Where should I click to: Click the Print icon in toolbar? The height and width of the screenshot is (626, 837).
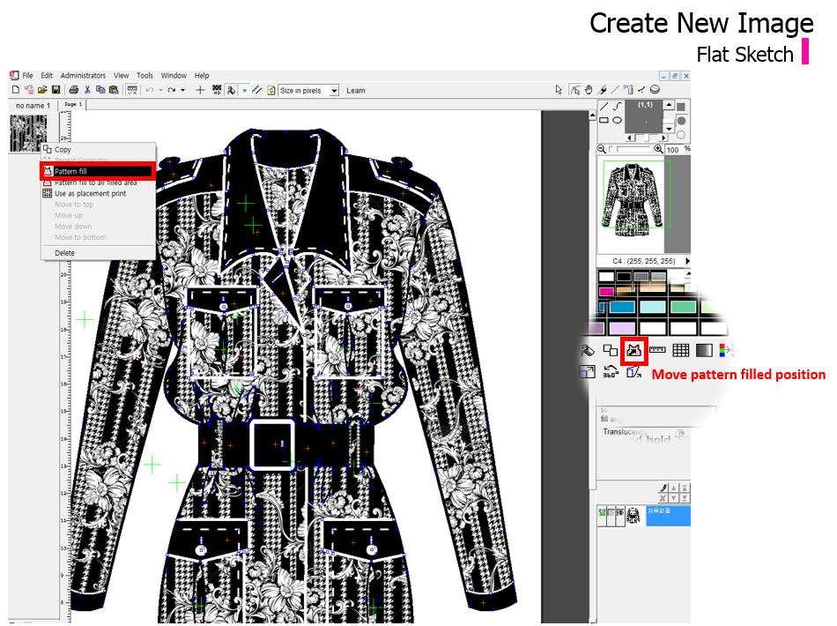coord(74,90)
